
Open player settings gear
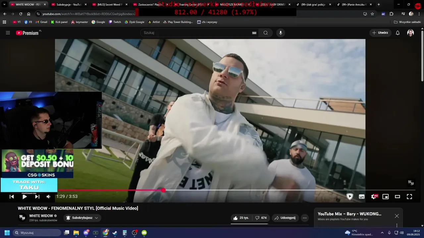(374, 197)
